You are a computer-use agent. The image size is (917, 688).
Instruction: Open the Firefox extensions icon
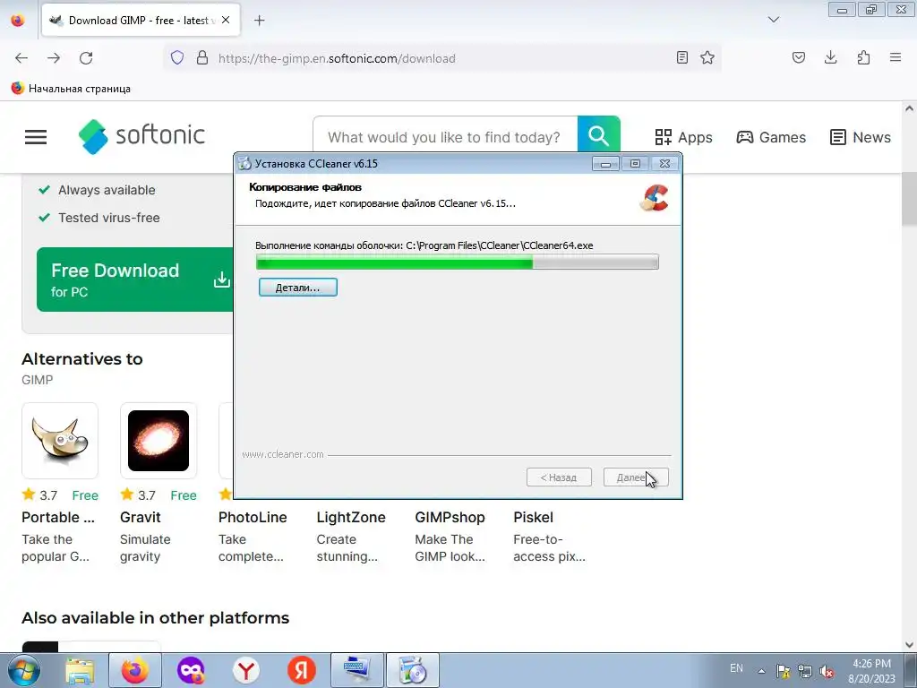click(863, 57)
